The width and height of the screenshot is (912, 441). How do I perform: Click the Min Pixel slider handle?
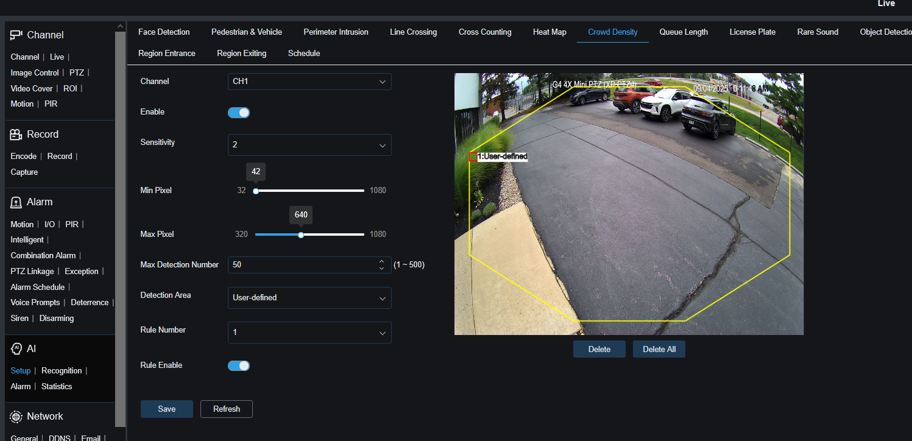(x=256, y=191)
